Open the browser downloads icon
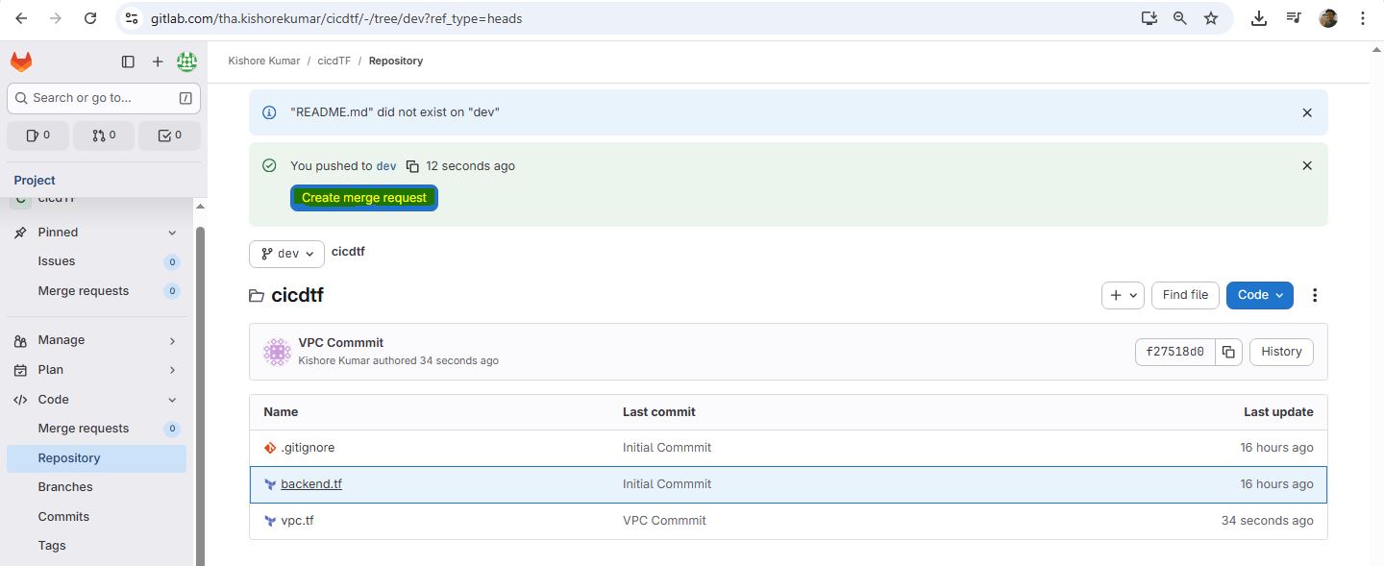 (1259, 18)
